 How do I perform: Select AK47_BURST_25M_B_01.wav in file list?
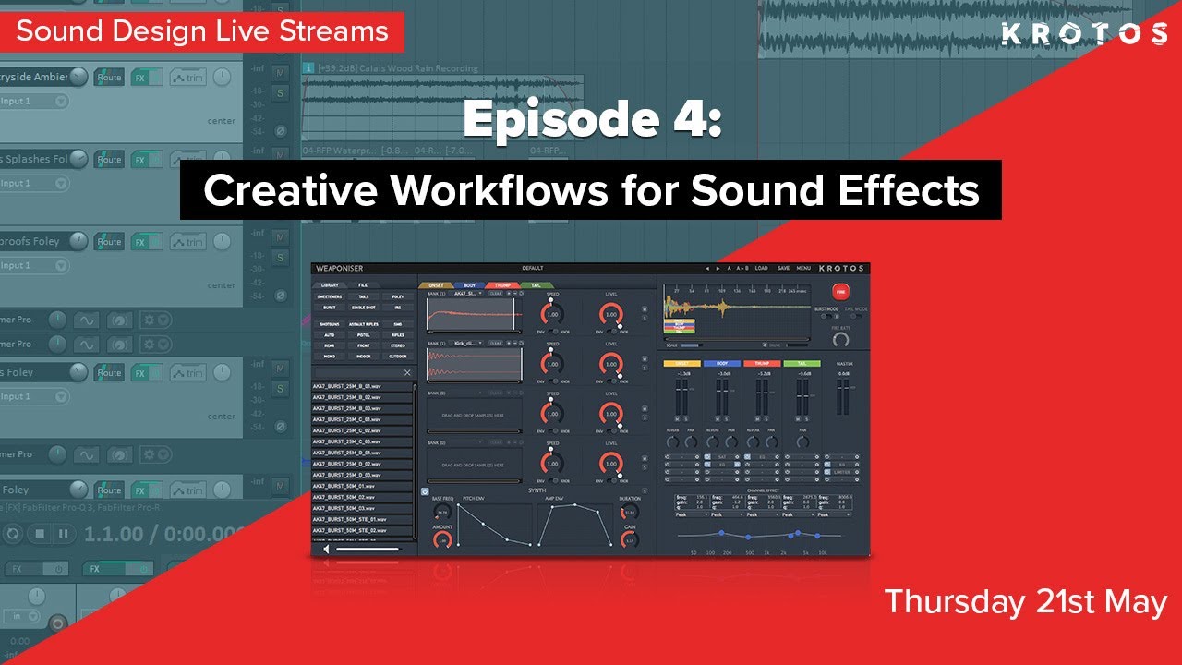coord(362,386)
